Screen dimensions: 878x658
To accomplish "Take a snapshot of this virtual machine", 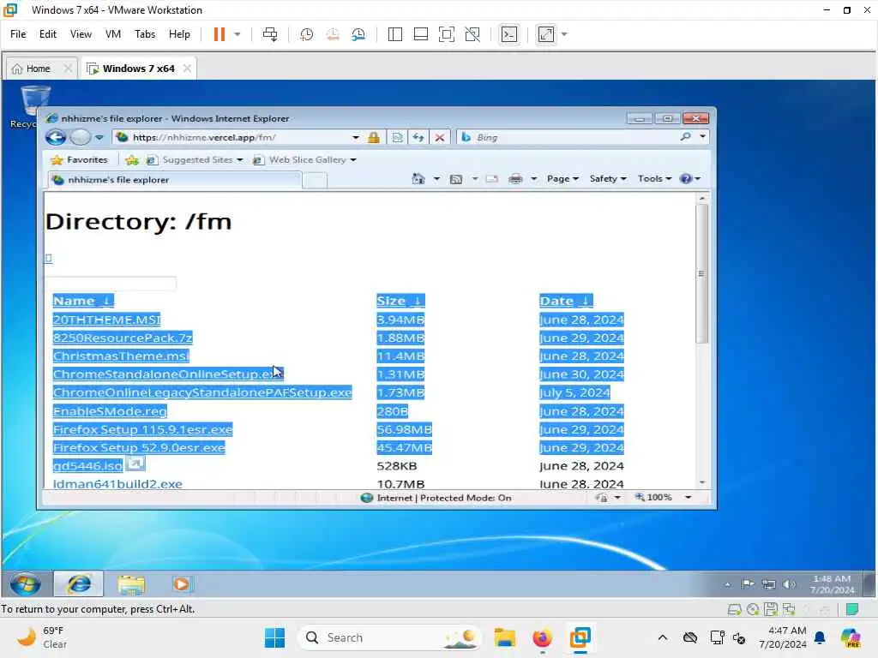I will (306, 34).
